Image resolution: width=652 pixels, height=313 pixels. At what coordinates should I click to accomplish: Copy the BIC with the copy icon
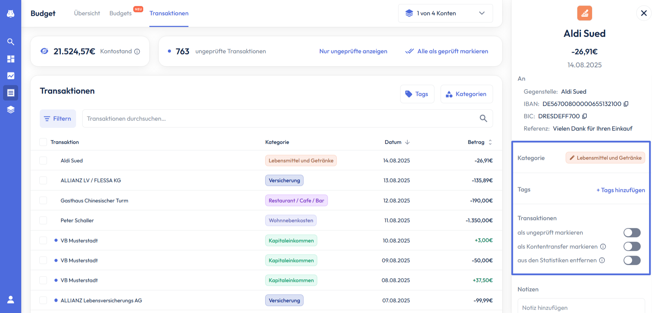point(585,116)
